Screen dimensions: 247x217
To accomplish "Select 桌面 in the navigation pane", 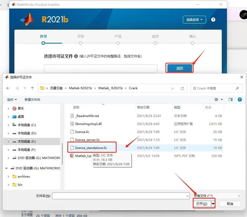I will pos(21,116).
